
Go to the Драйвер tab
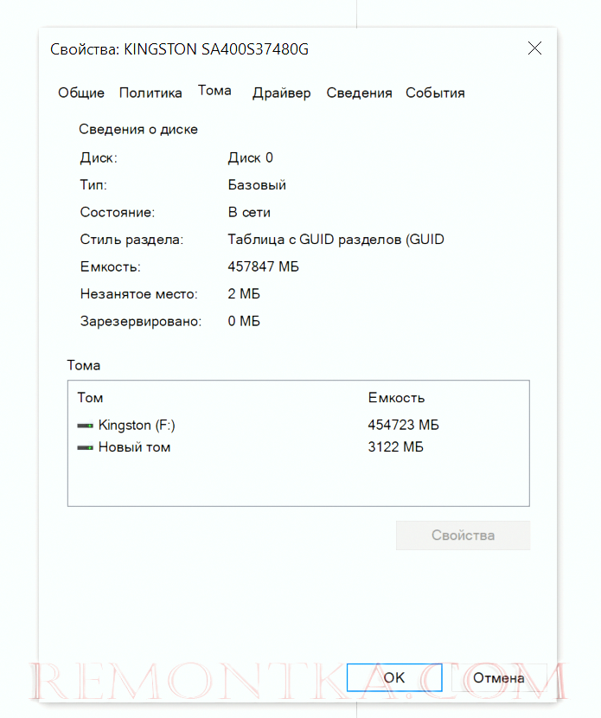[281, 93]
